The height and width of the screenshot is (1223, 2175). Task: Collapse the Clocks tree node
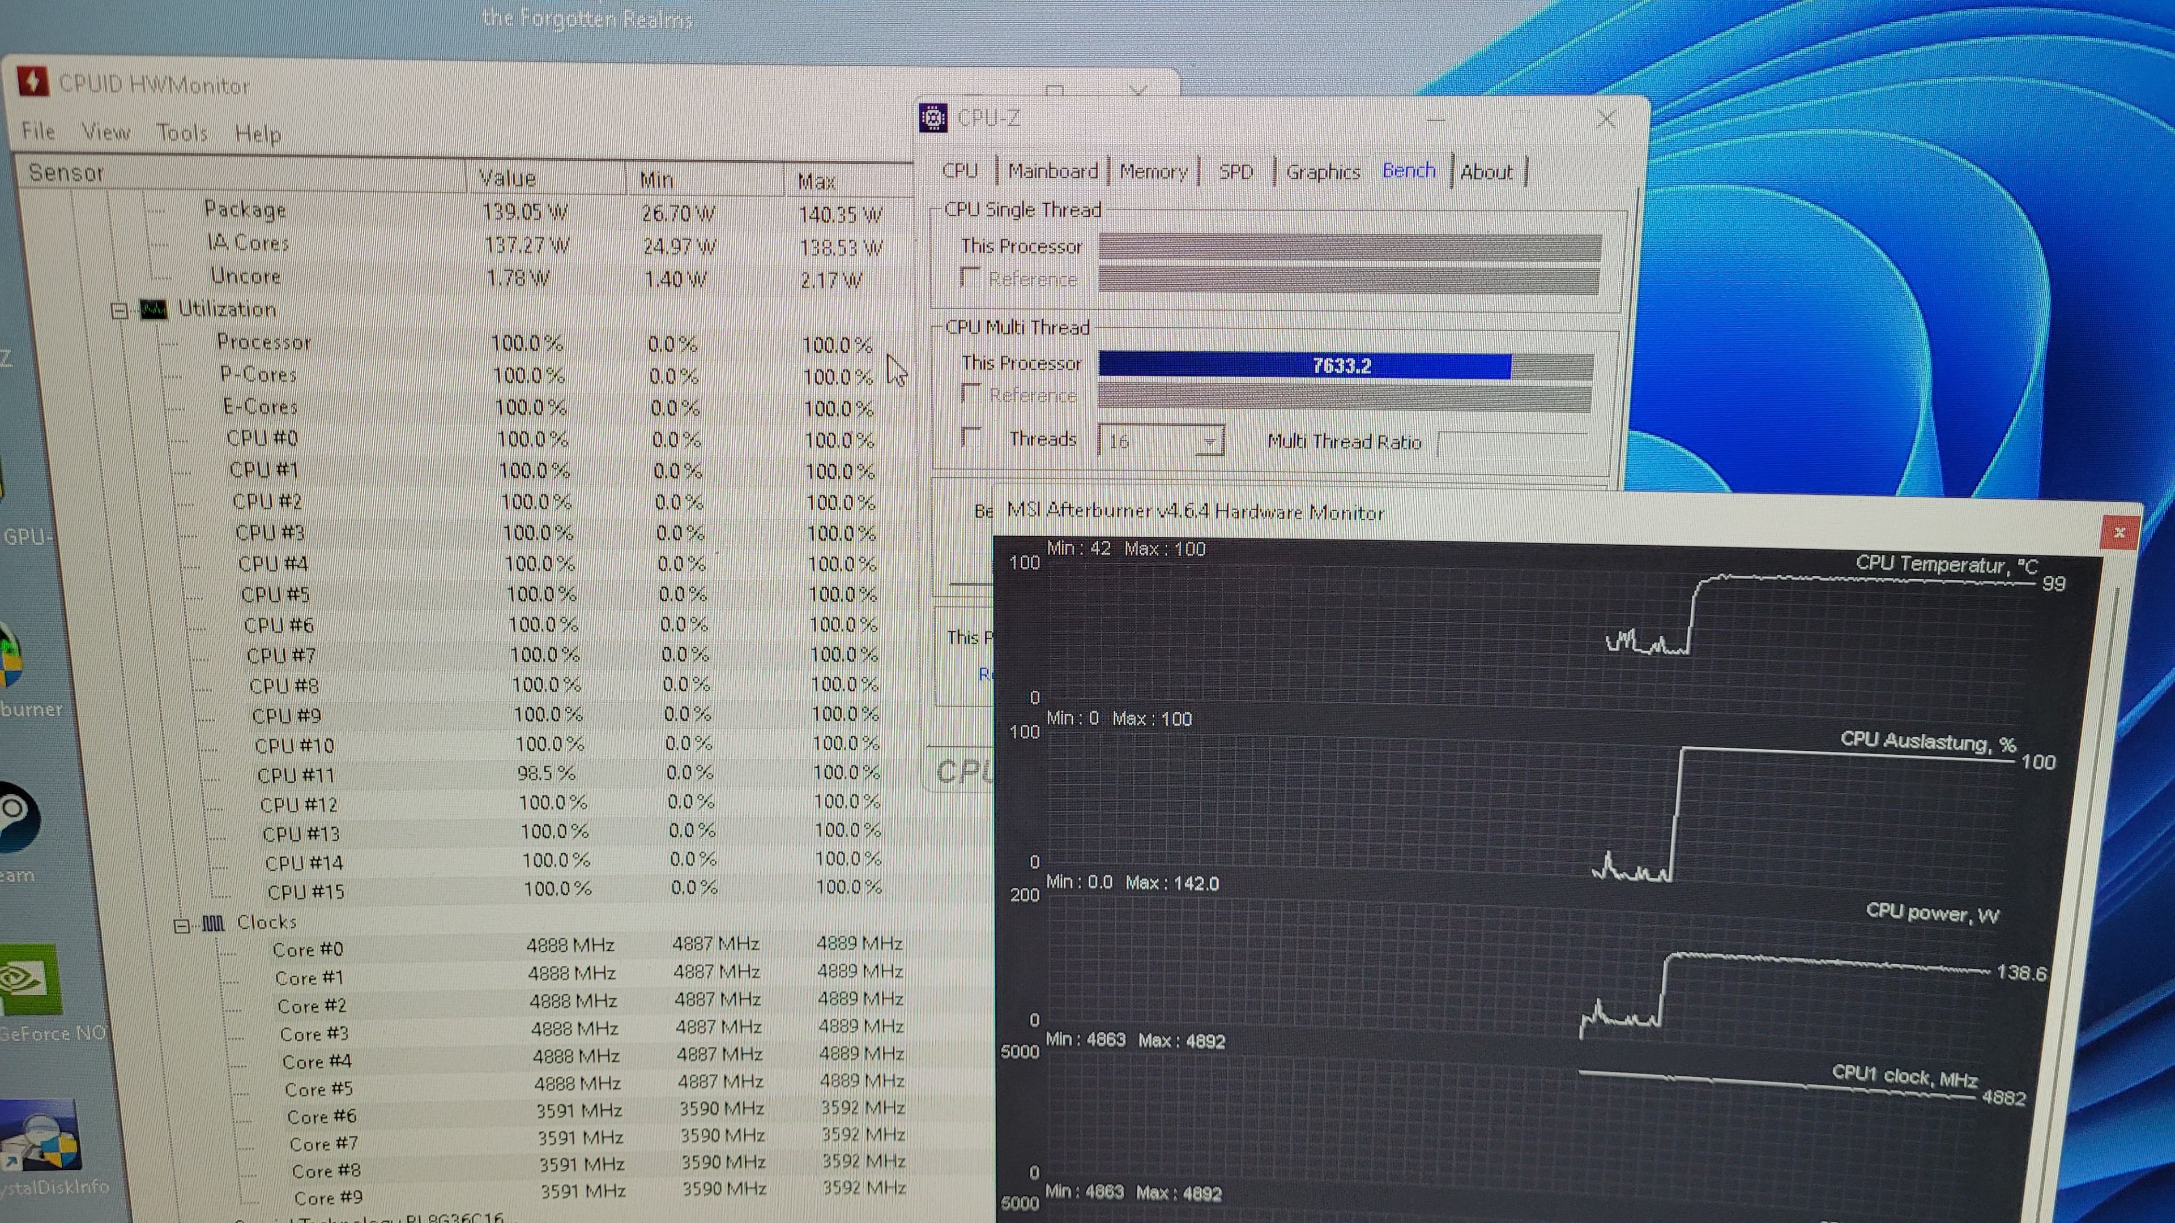pyautogui.click(x=181, y=926)
